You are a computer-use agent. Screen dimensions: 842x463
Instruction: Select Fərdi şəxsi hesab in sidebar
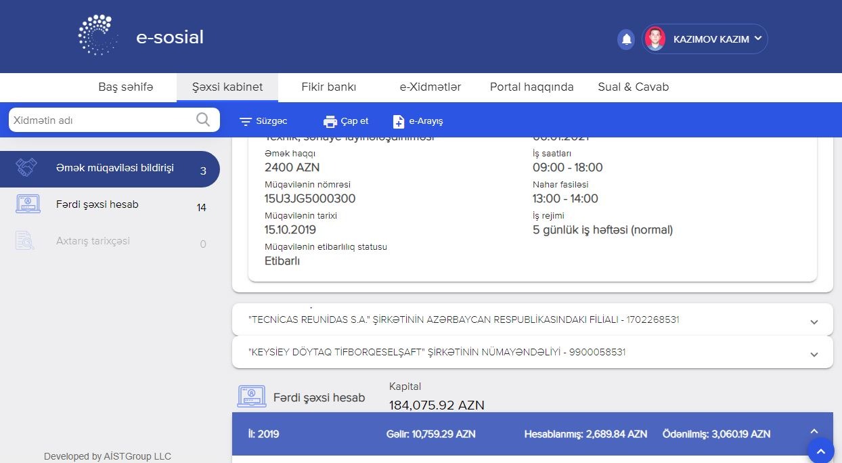[97, 204]
